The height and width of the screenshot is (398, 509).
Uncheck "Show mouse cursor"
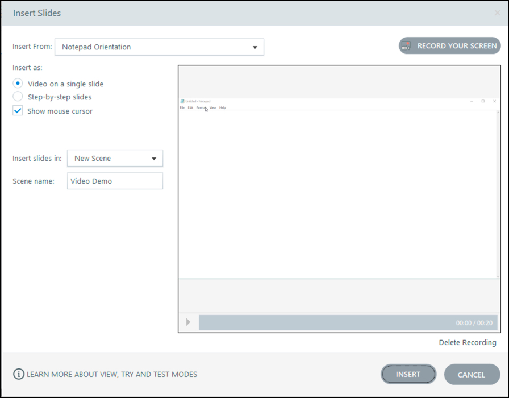(x=17, y=111)
